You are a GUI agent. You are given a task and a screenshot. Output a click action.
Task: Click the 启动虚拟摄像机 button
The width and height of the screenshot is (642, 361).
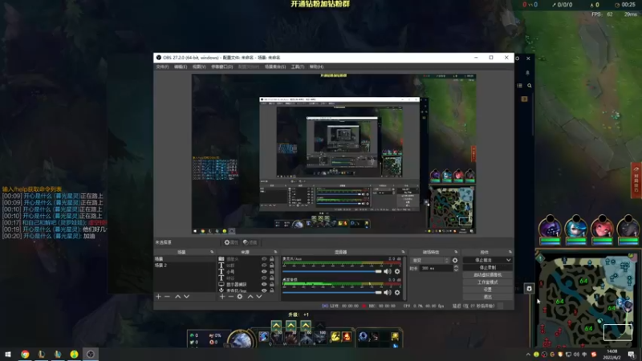(x=487, y=275)
